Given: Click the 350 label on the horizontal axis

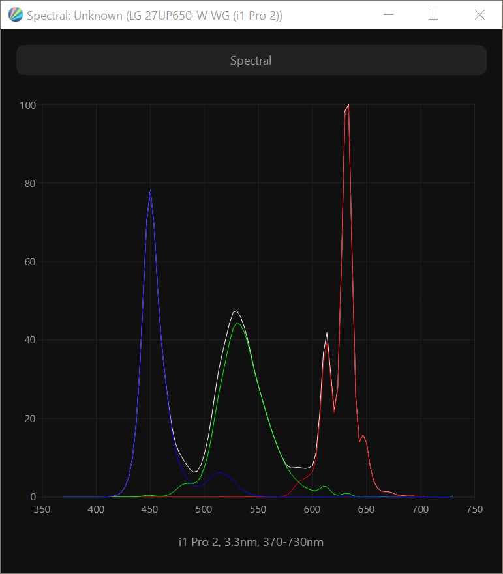Looking at the screenshot, I should (42, 509).
